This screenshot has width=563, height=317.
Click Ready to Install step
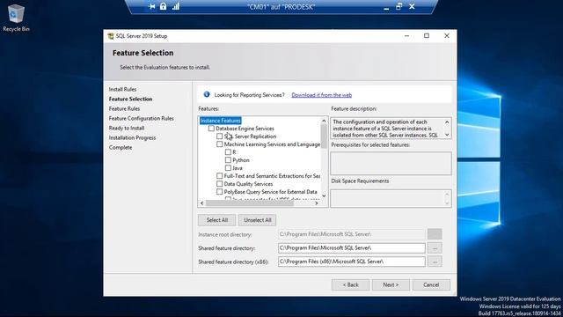[127, 128]
